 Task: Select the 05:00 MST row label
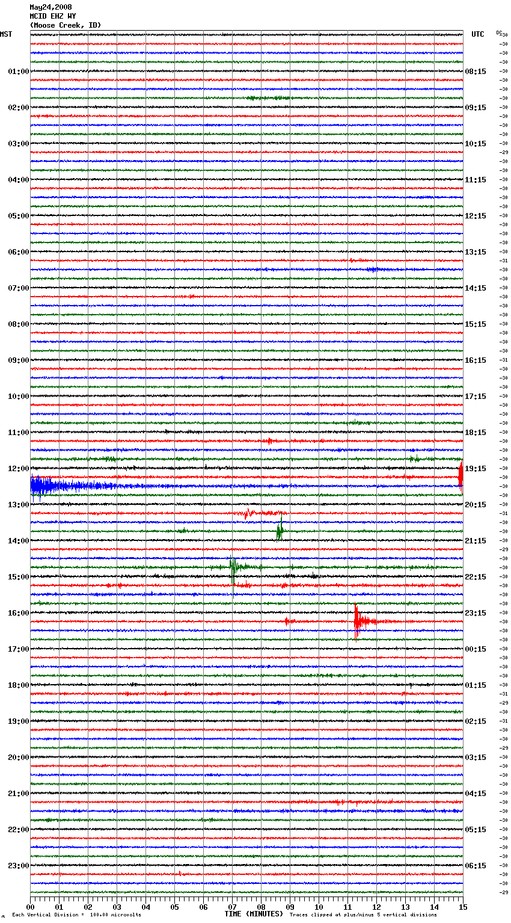[19, 216]
